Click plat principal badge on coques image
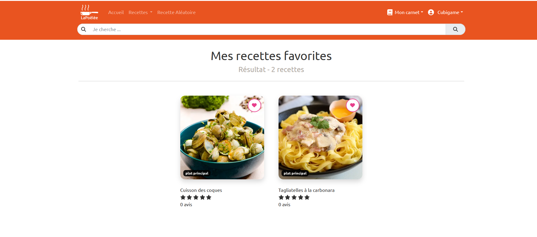The height and width of the screenshot is (237, 537). [x=197, y=173]
